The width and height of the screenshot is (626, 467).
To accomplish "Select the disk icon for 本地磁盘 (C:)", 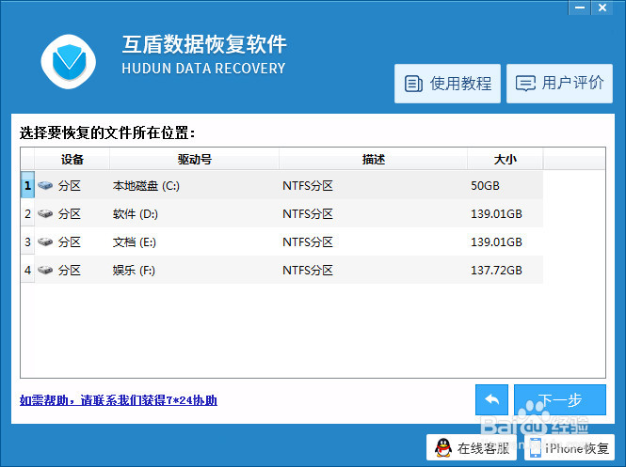I will 45,185.
